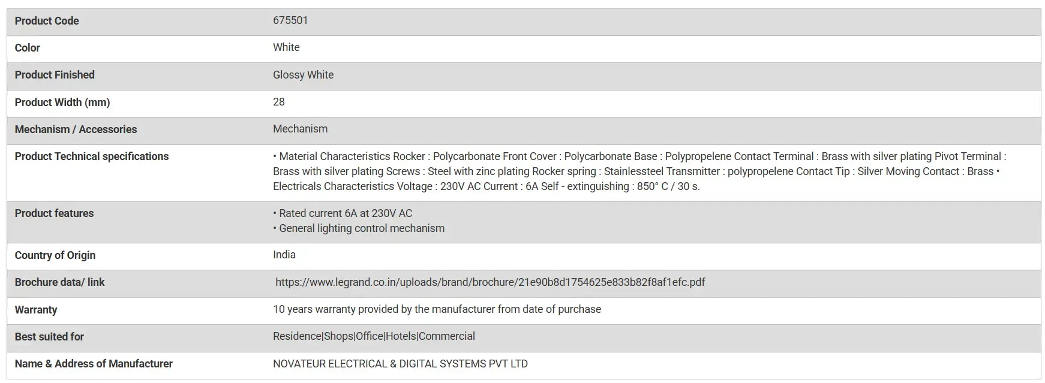Select the Mechanism / Accessories label
1045x383 pixels.
tap(76, 129)
